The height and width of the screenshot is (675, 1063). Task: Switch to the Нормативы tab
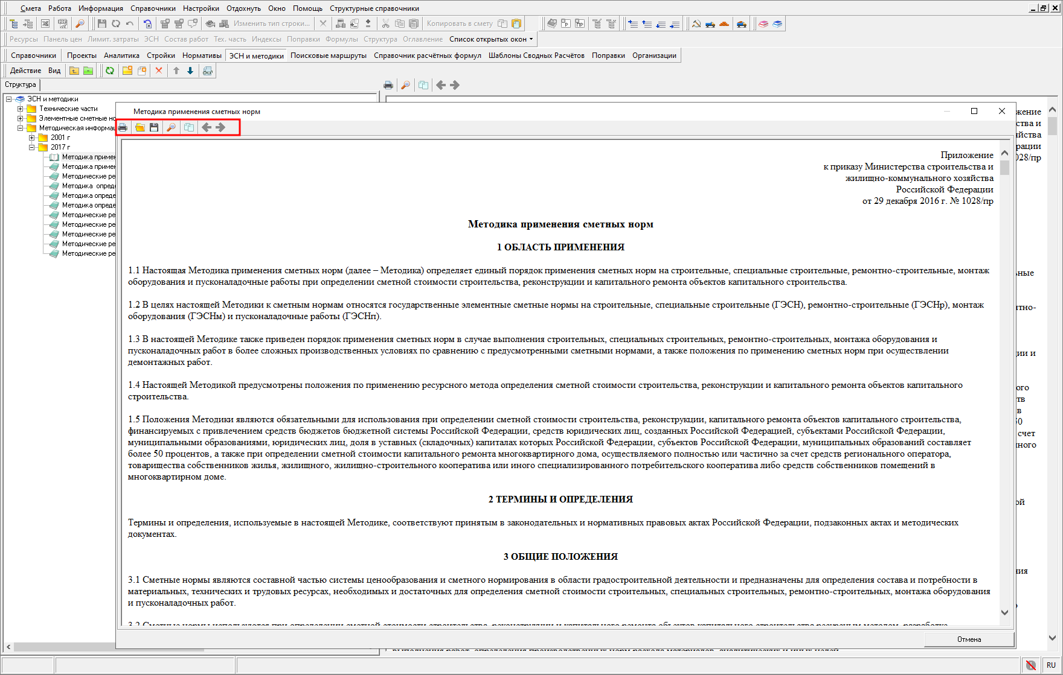pos(202,55)
